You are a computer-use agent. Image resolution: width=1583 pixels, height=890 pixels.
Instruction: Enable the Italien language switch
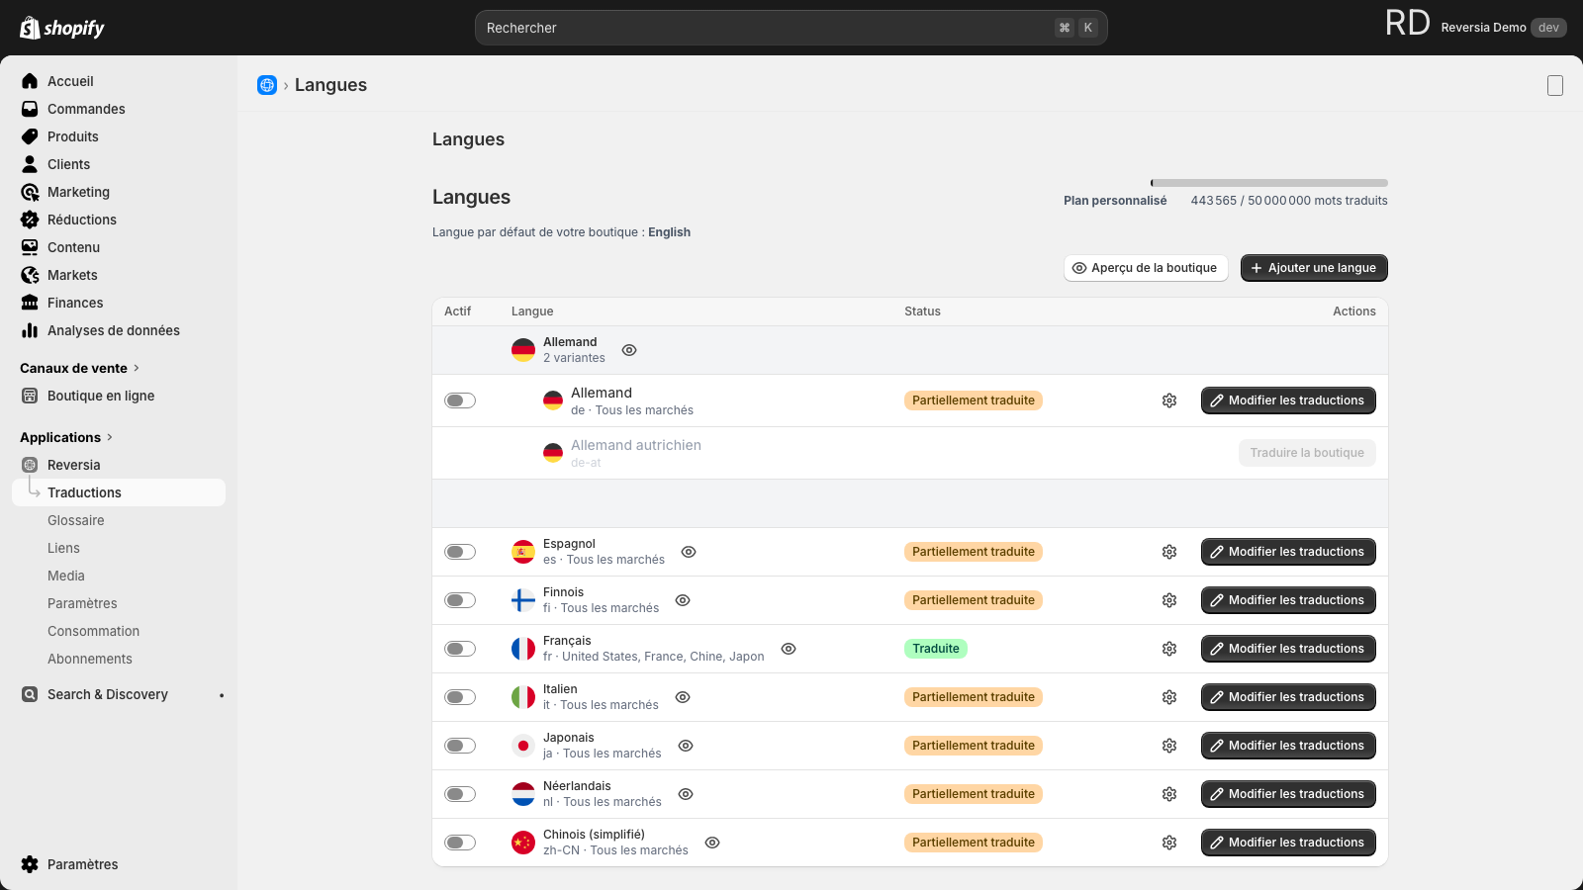[460, 697]
